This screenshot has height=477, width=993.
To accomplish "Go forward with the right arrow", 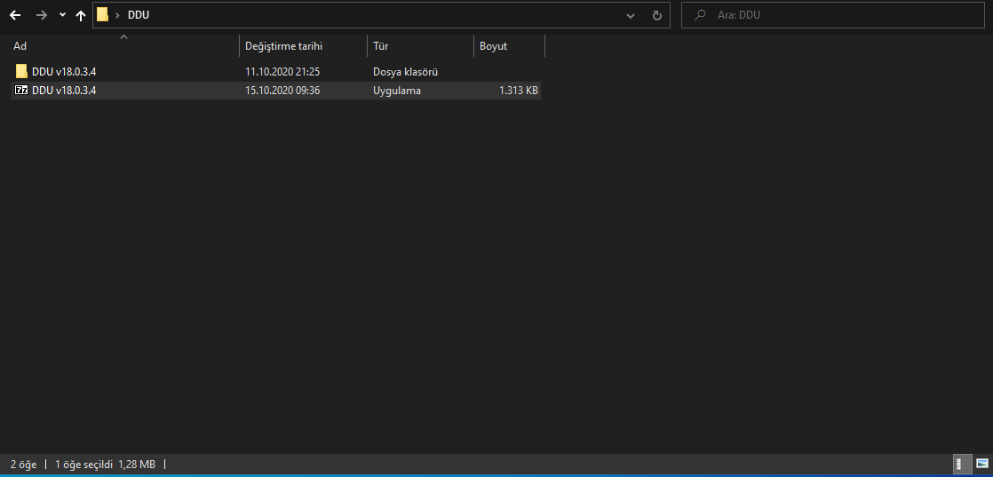I will [42, 15].
